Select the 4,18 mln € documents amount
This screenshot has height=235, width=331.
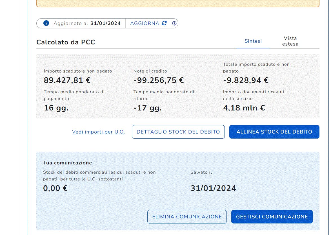coord(244,108)
